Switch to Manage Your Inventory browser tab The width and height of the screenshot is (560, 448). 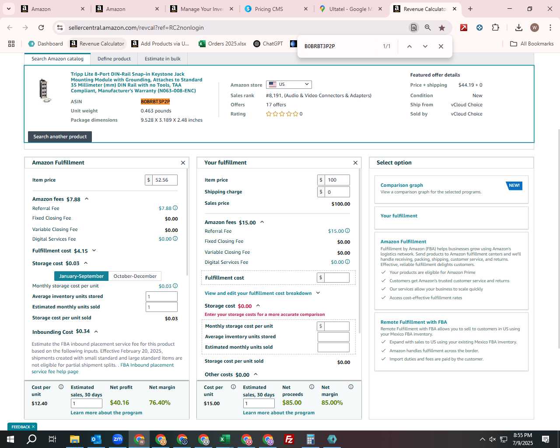[201, 9]
